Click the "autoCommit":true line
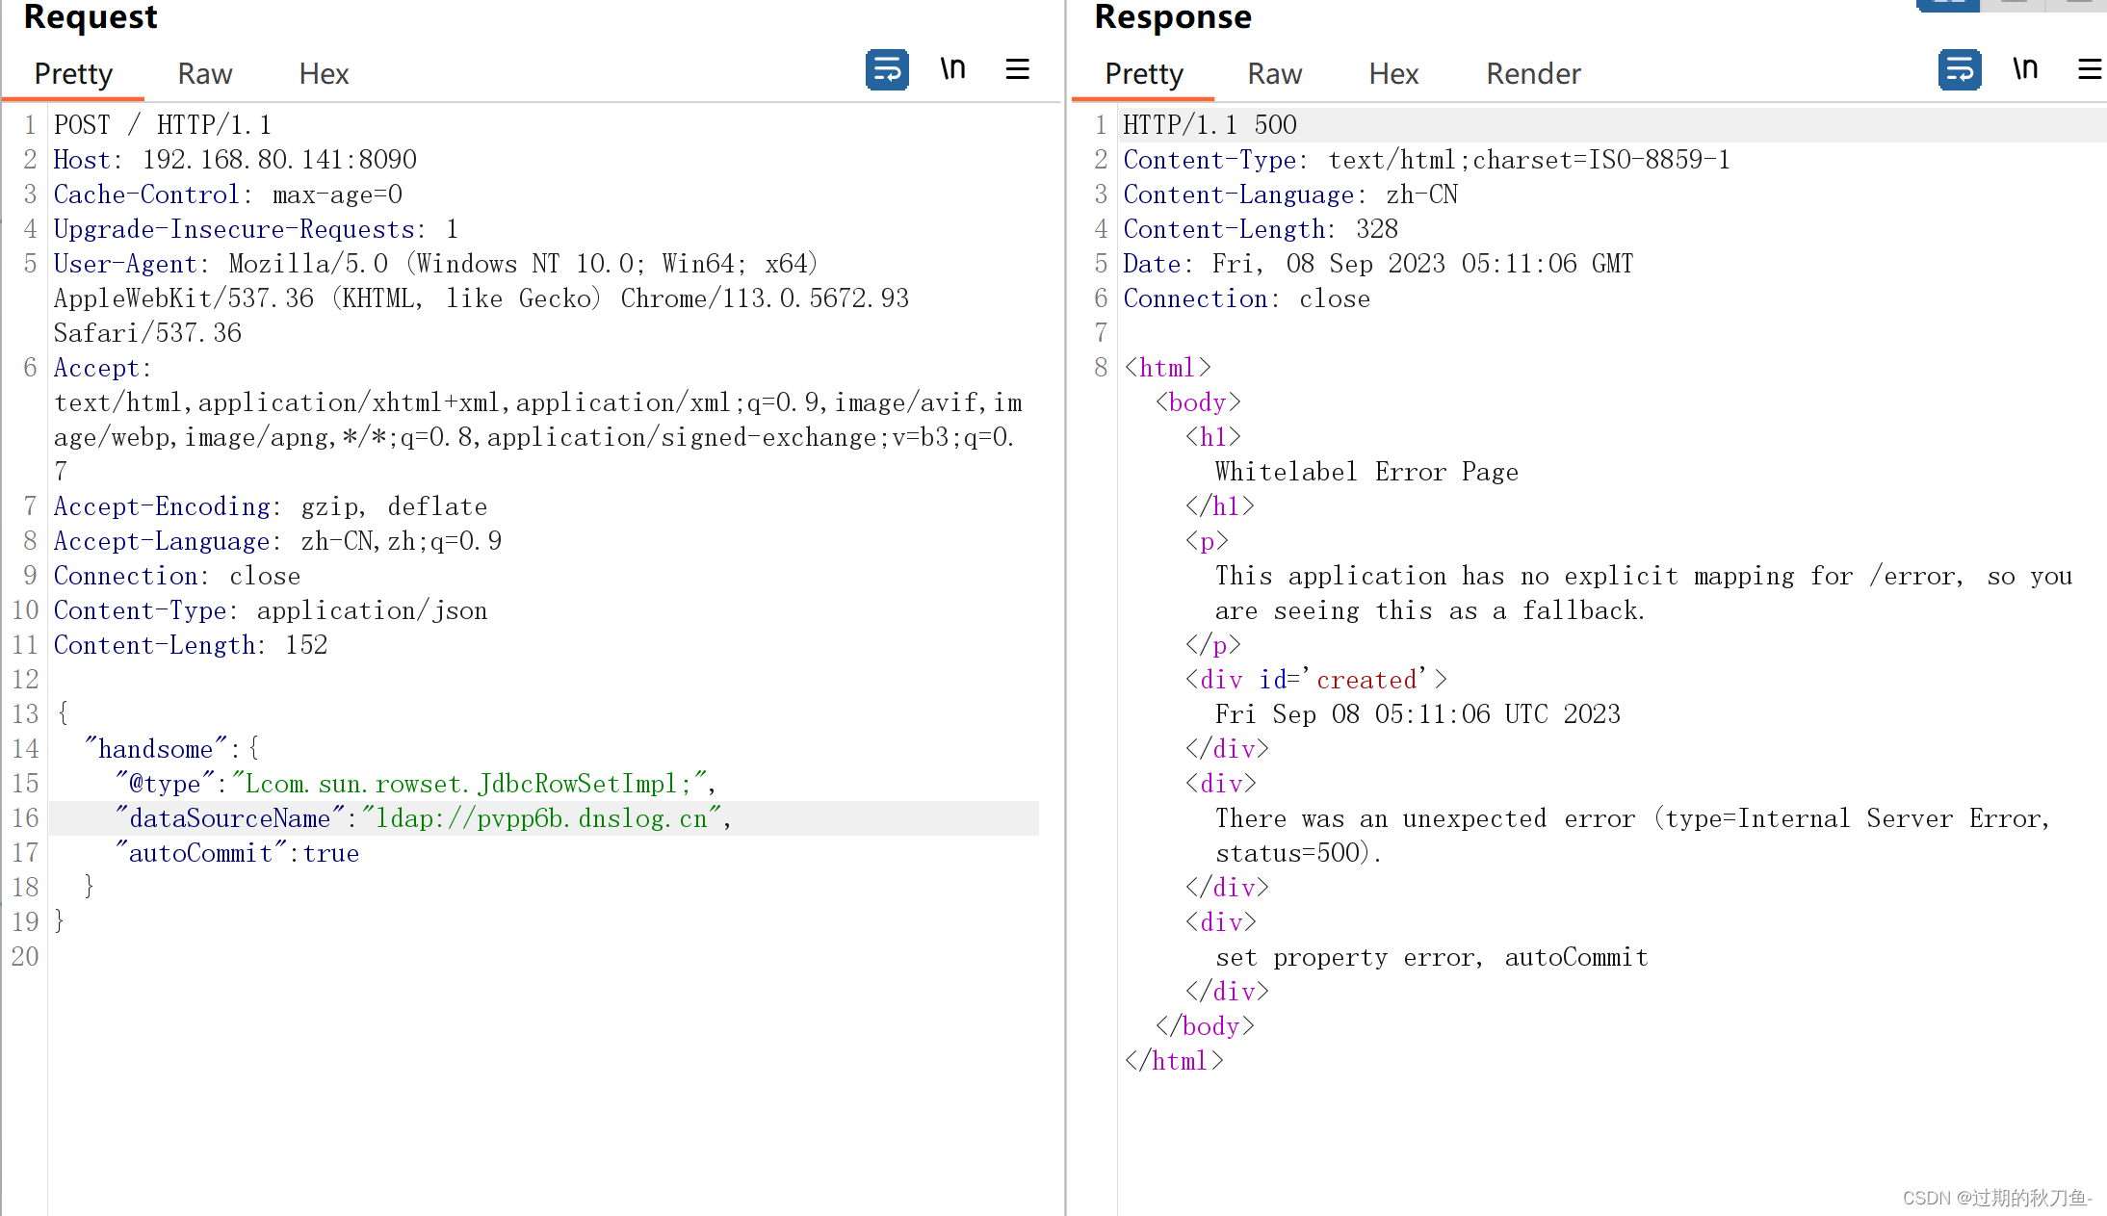Viewport: 2107px width, 1216px height. 237,853
